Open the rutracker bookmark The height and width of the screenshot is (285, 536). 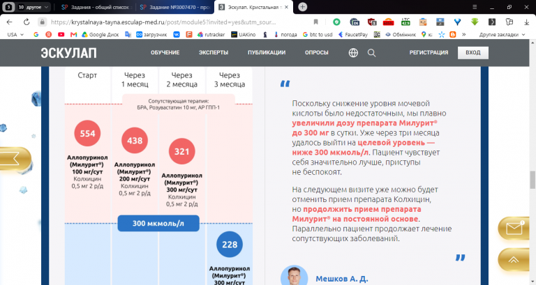(x=211, y=34)
